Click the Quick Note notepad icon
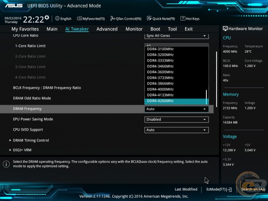This screenshot has width=268, height=201. point(149,18)
